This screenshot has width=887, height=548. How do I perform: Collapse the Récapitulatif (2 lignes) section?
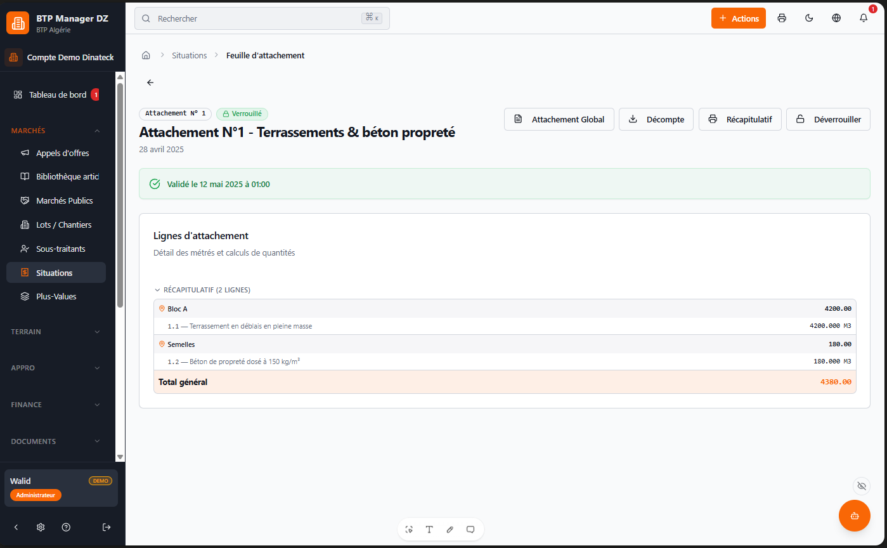[203, 290]
